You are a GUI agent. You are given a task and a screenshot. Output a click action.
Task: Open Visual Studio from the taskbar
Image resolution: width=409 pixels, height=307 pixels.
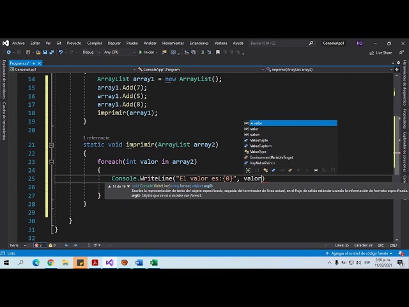point(109,262)
